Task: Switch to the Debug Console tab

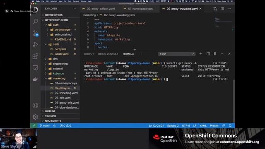Action: click(108, 54)
